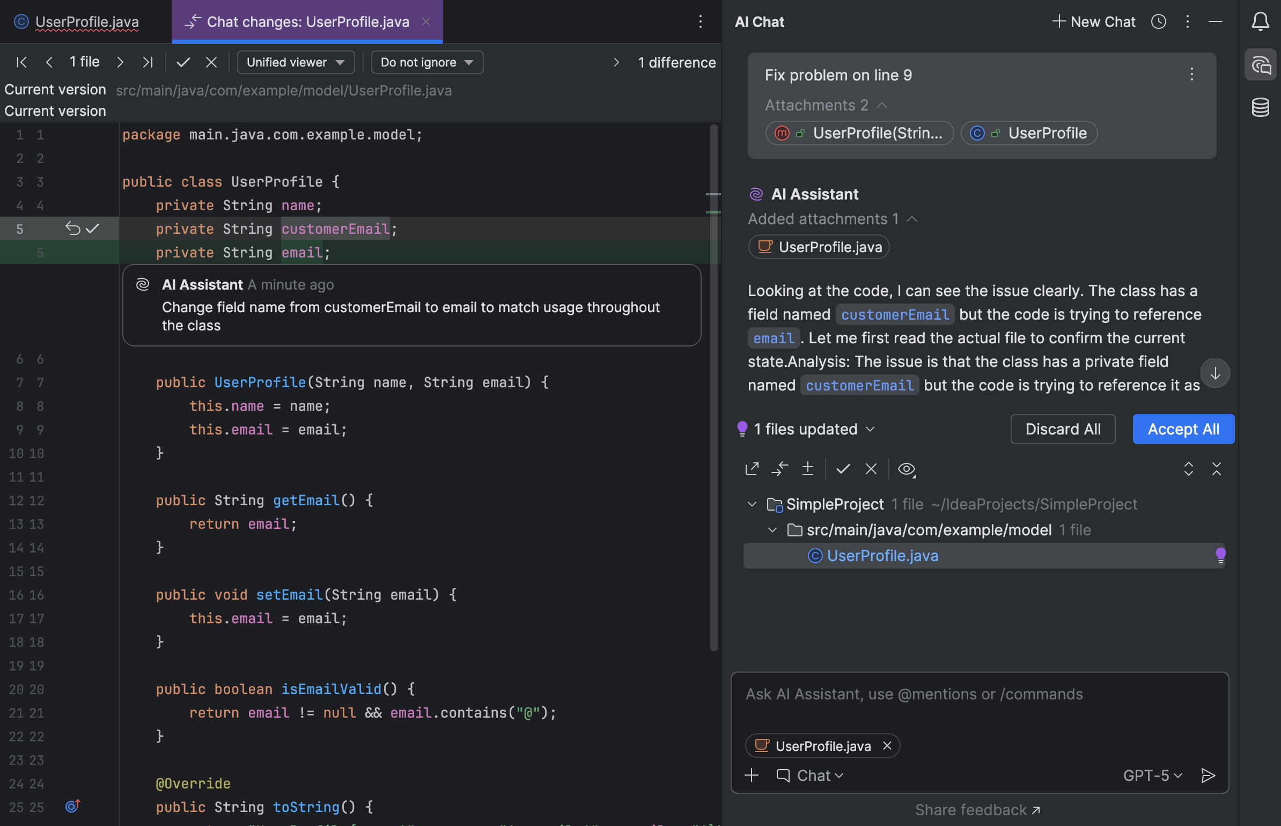1281x826 pixels.
Task: Select the AI Assistant sidebar icon
Action: click(x=1261, y=64)
